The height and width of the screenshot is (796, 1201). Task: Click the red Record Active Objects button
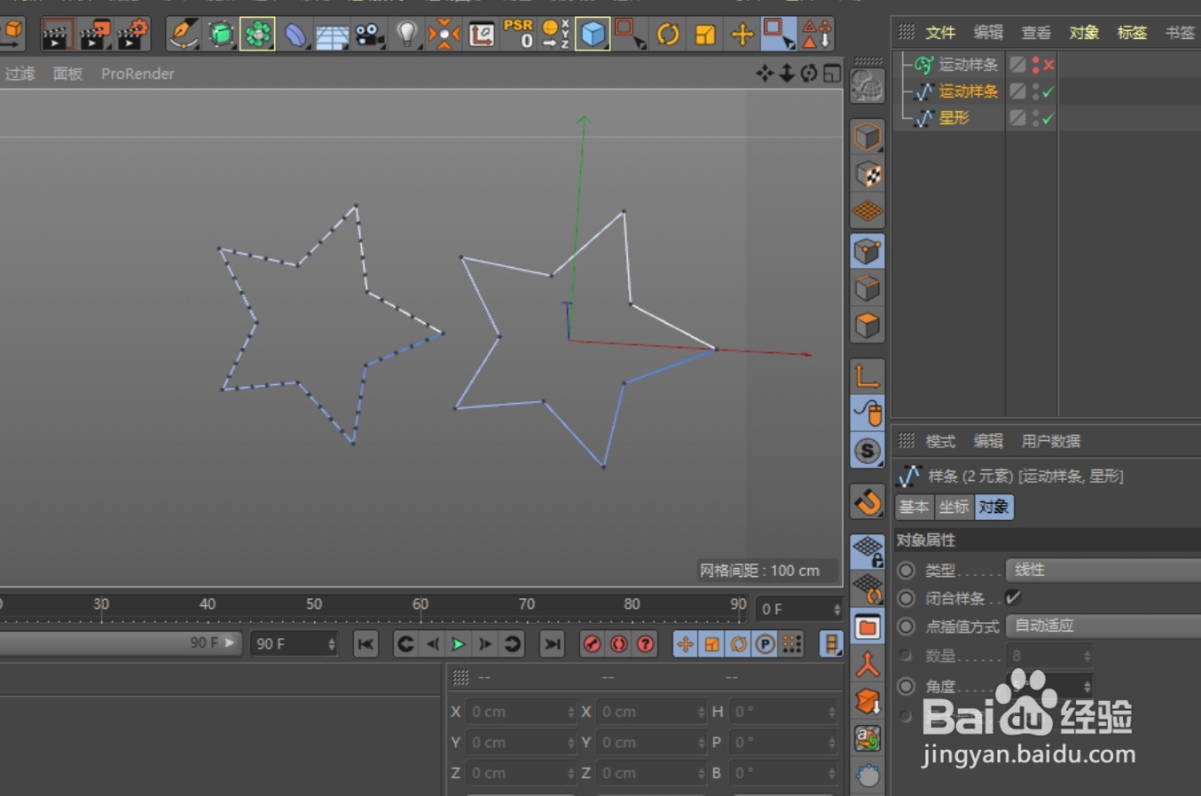(593, 644)
